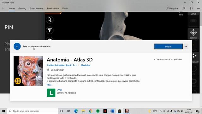The height and width of the screenshot is (114, 202).
Task: Switch to the Anatomia app on the taskbar
Action: 127,111
